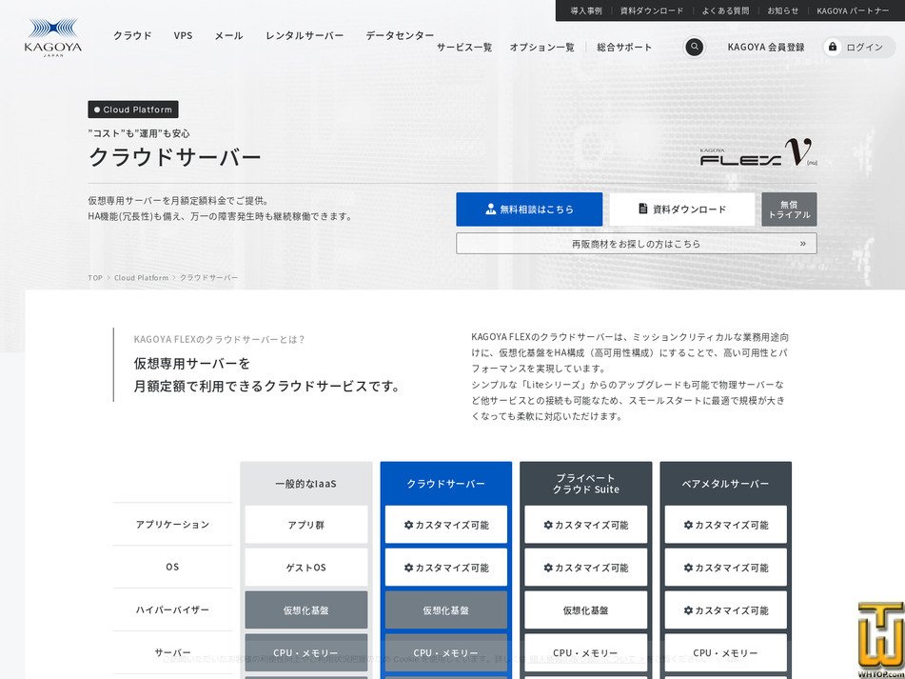Image resolution: width=905 pixels, height=679 pixels.
Task: Open 総合サポート page
Action: tap(624, 48)
